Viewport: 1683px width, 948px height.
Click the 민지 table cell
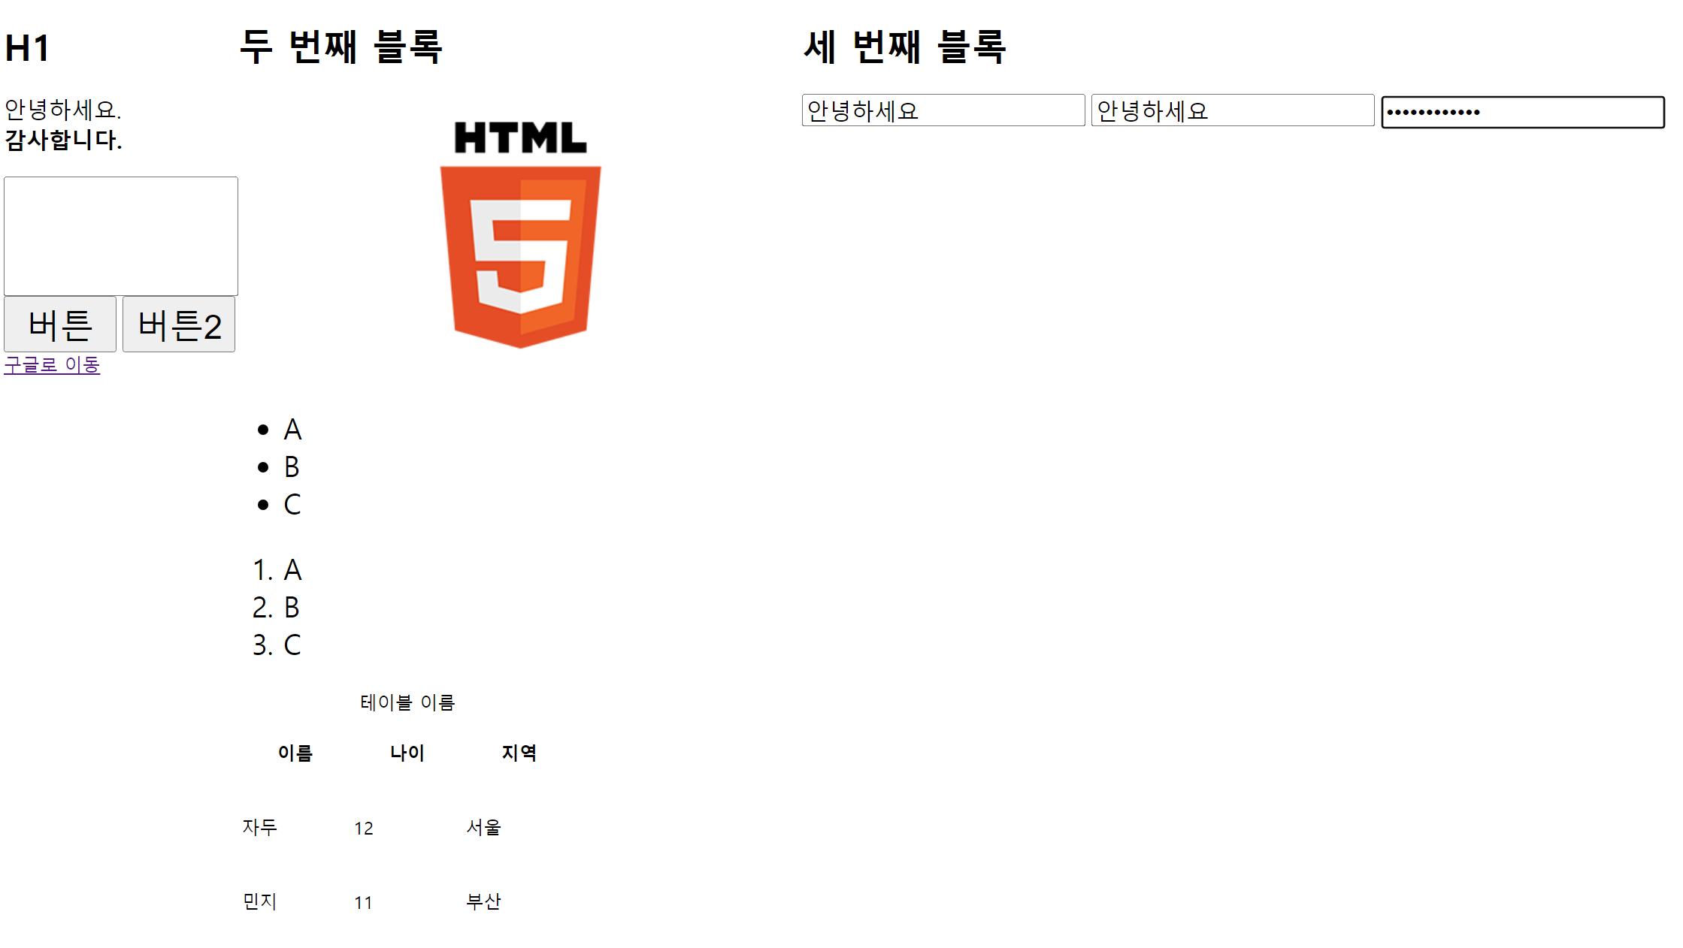[260, 901]
